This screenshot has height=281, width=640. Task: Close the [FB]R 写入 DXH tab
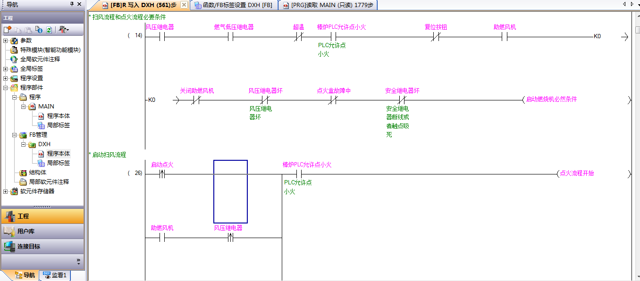point(184,5)
